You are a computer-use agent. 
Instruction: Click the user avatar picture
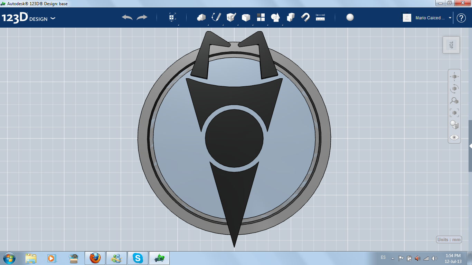[407, 18]
